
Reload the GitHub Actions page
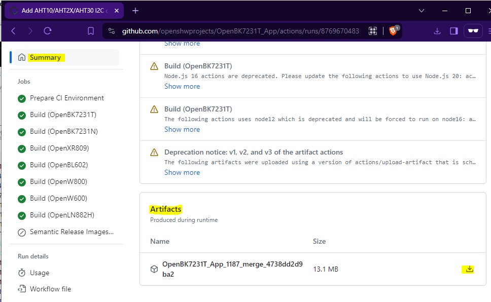[x=48, y=31]
